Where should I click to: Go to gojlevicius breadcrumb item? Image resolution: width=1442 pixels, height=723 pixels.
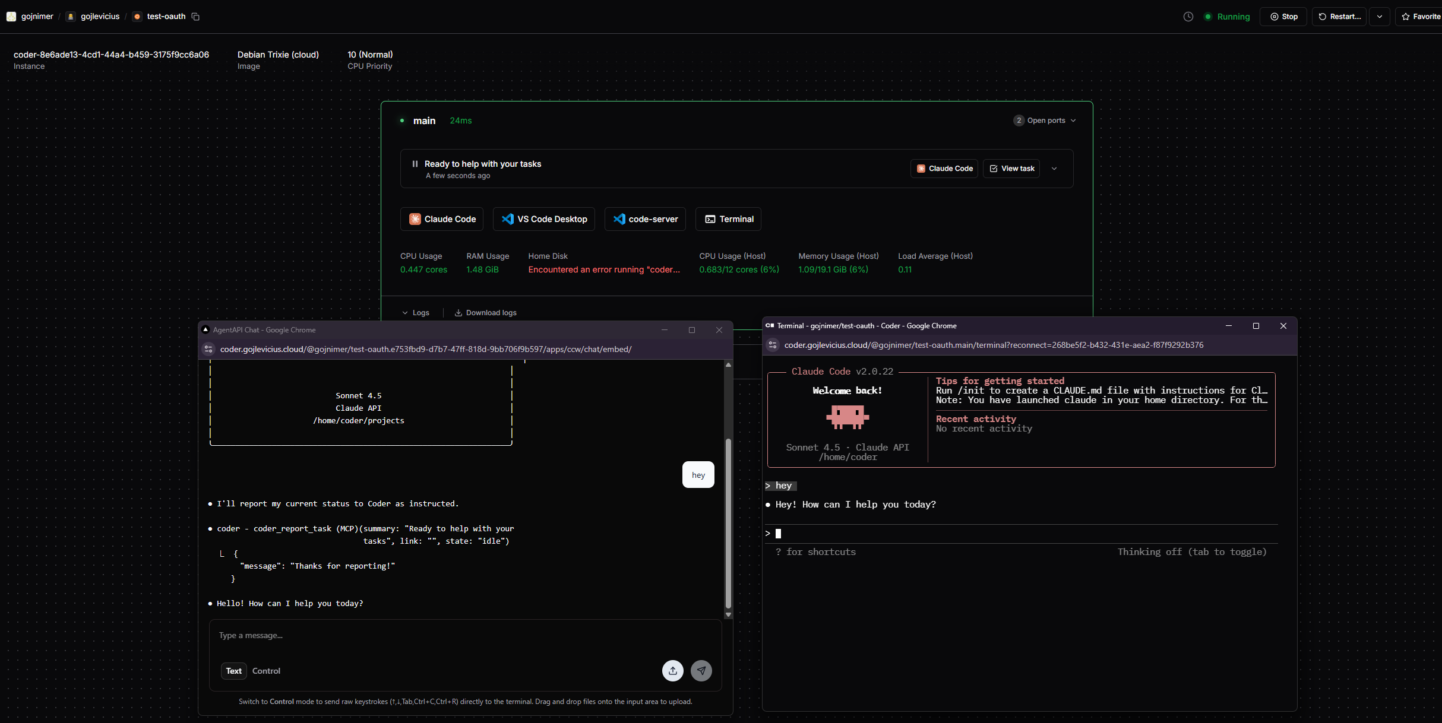coord(100,17)
